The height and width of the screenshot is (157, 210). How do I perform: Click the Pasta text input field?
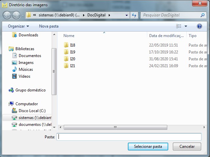(129, 137)
